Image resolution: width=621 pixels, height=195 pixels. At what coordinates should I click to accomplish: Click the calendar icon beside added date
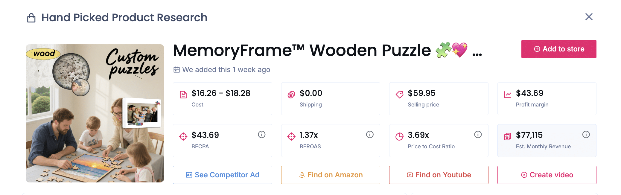176,70
